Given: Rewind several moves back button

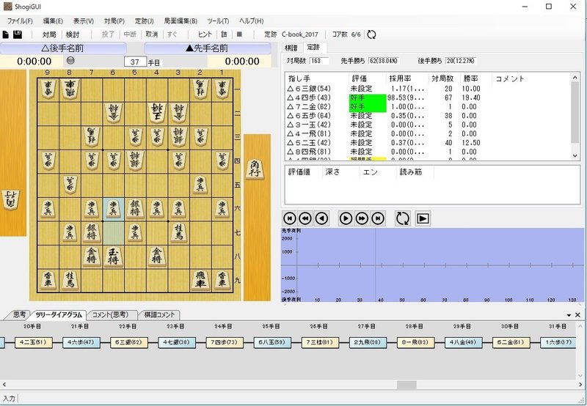Looking at the screenshot, I should tap(306, 218).
